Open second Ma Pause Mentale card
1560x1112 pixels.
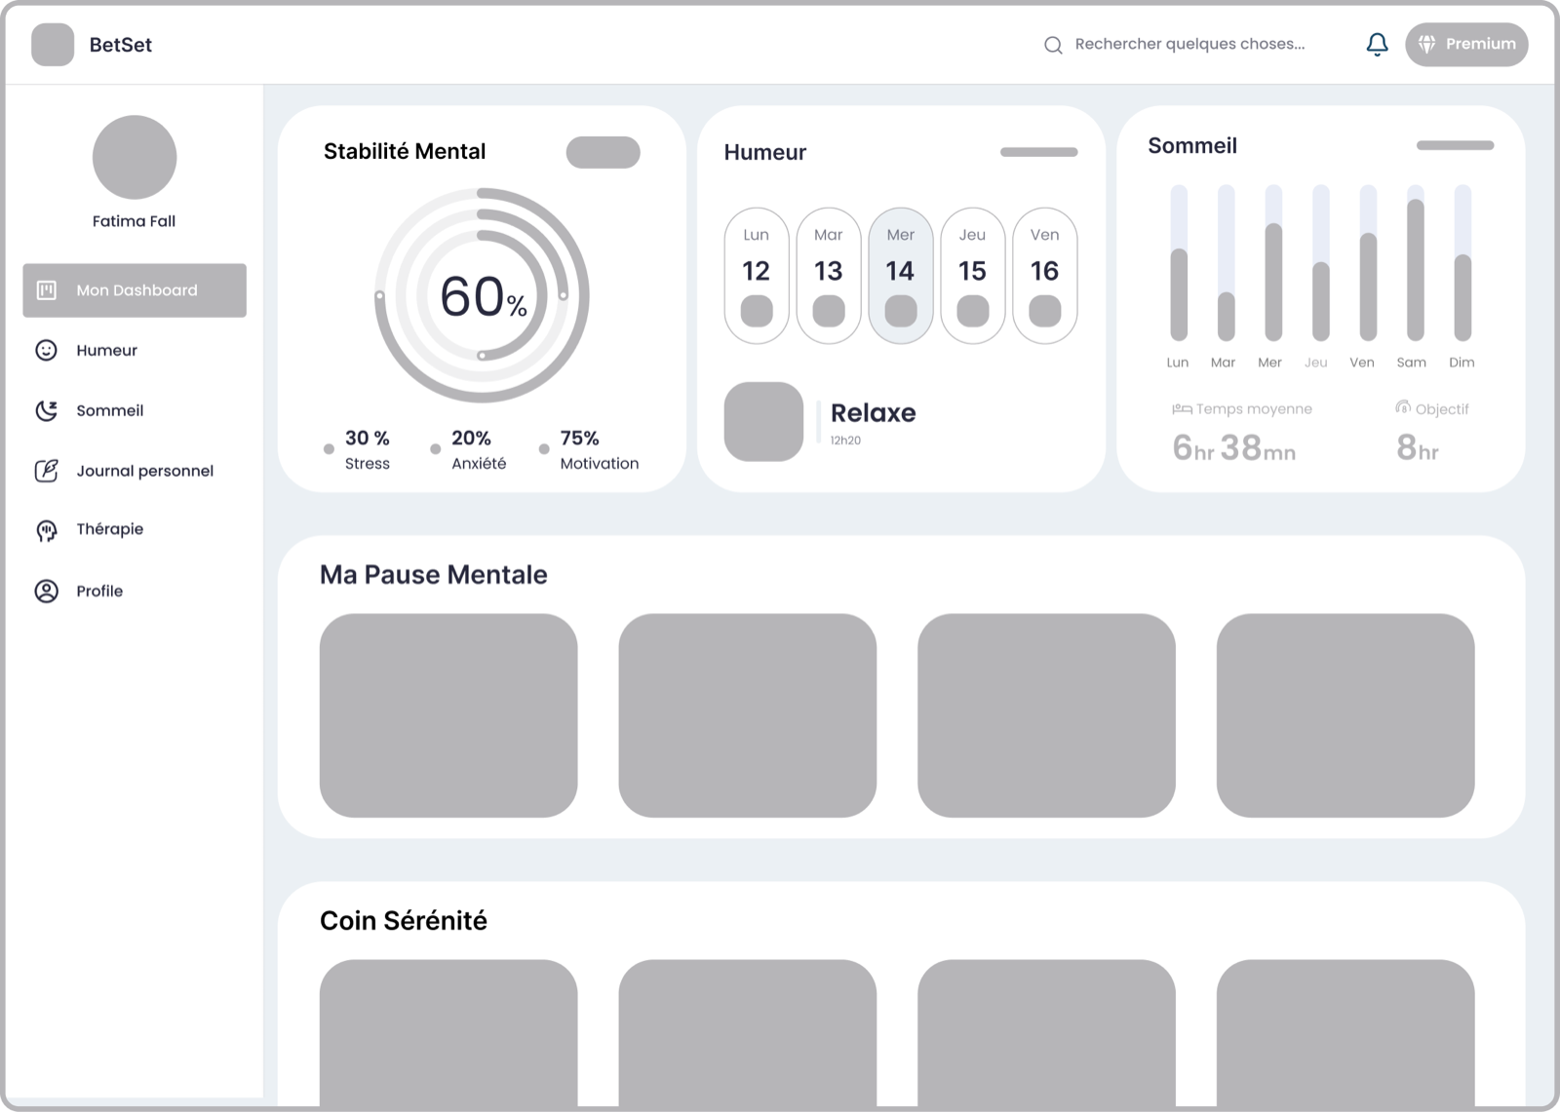tap(748, 715)
